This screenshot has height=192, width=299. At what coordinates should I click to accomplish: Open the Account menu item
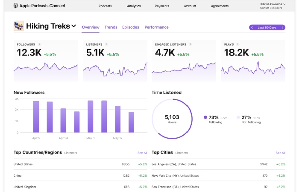pos(190,6)
